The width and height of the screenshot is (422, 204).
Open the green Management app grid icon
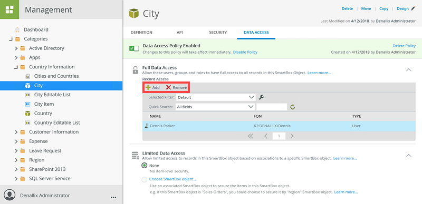[x=9, y=9]
